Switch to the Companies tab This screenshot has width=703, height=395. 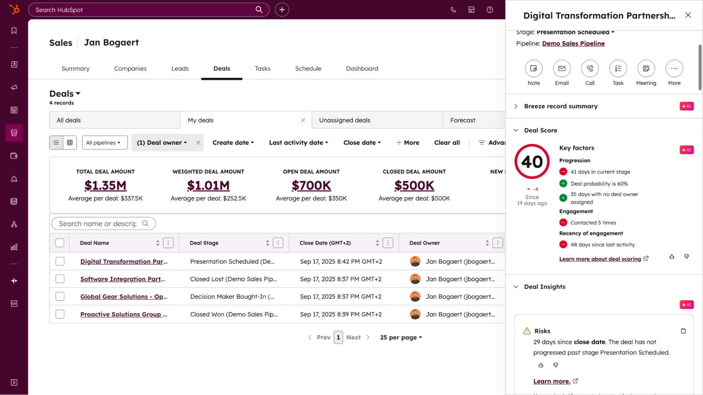[130, 68]
